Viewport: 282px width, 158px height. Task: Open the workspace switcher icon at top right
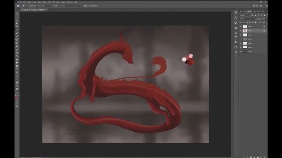coord(261,6)
